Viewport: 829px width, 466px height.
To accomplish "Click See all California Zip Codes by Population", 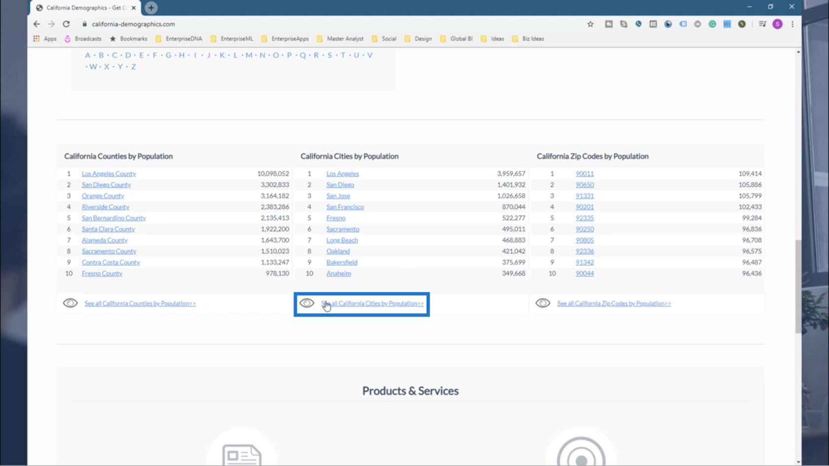I will pos(614,303).
